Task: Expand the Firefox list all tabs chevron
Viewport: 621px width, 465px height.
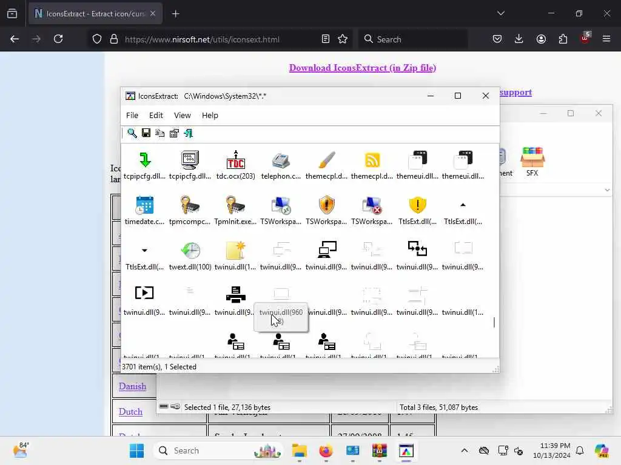Action: 500,13
